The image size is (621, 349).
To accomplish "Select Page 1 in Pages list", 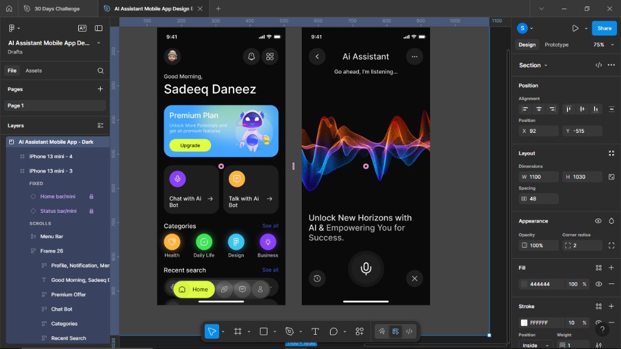I will tap(55, 105).
